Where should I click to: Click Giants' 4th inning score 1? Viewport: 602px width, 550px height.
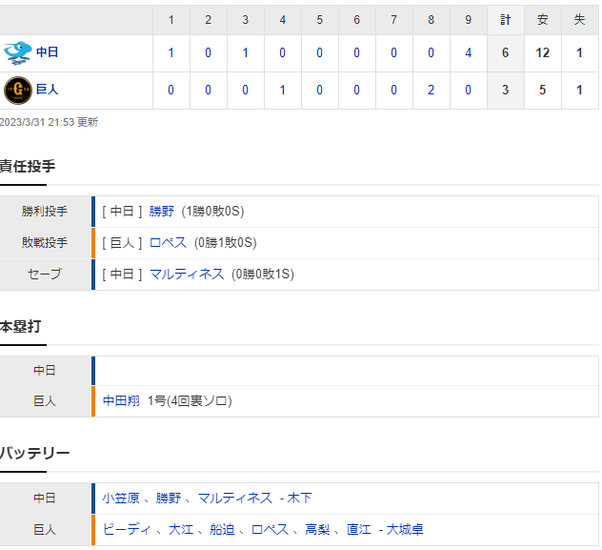(x=283, y=91)
